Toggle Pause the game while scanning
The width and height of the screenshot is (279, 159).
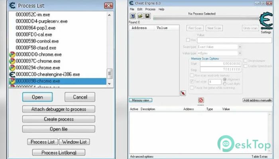coord(192,87)
